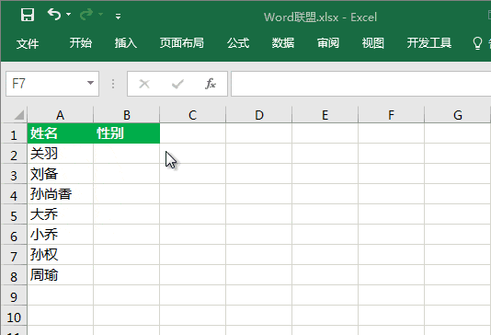Select row 4 header
The width and height of the screenshot is (491, 335).
[14, 194]
